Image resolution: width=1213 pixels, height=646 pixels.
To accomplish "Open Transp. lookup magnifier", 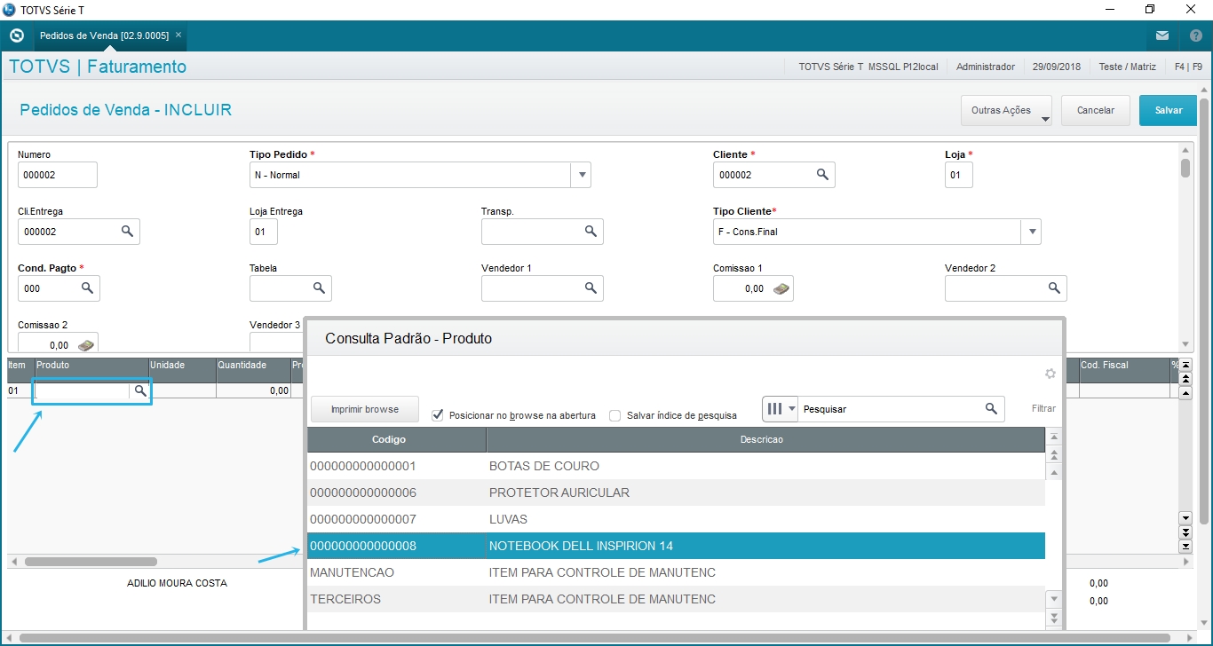I will (591, 232).
